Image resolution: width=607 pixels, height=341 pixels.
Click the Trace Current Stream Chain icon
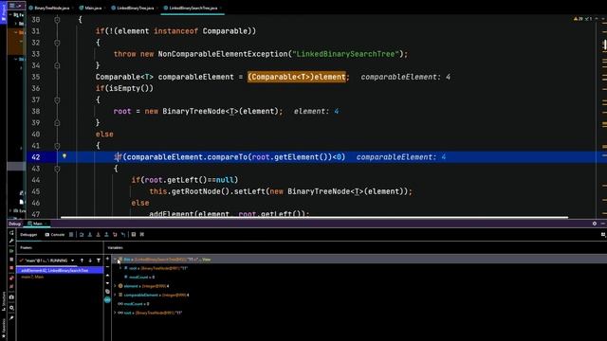[x=142, y=234]
